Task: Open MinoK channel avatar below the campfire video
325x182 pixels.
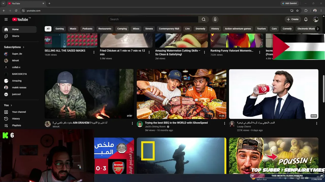Action: click(48, 124)
